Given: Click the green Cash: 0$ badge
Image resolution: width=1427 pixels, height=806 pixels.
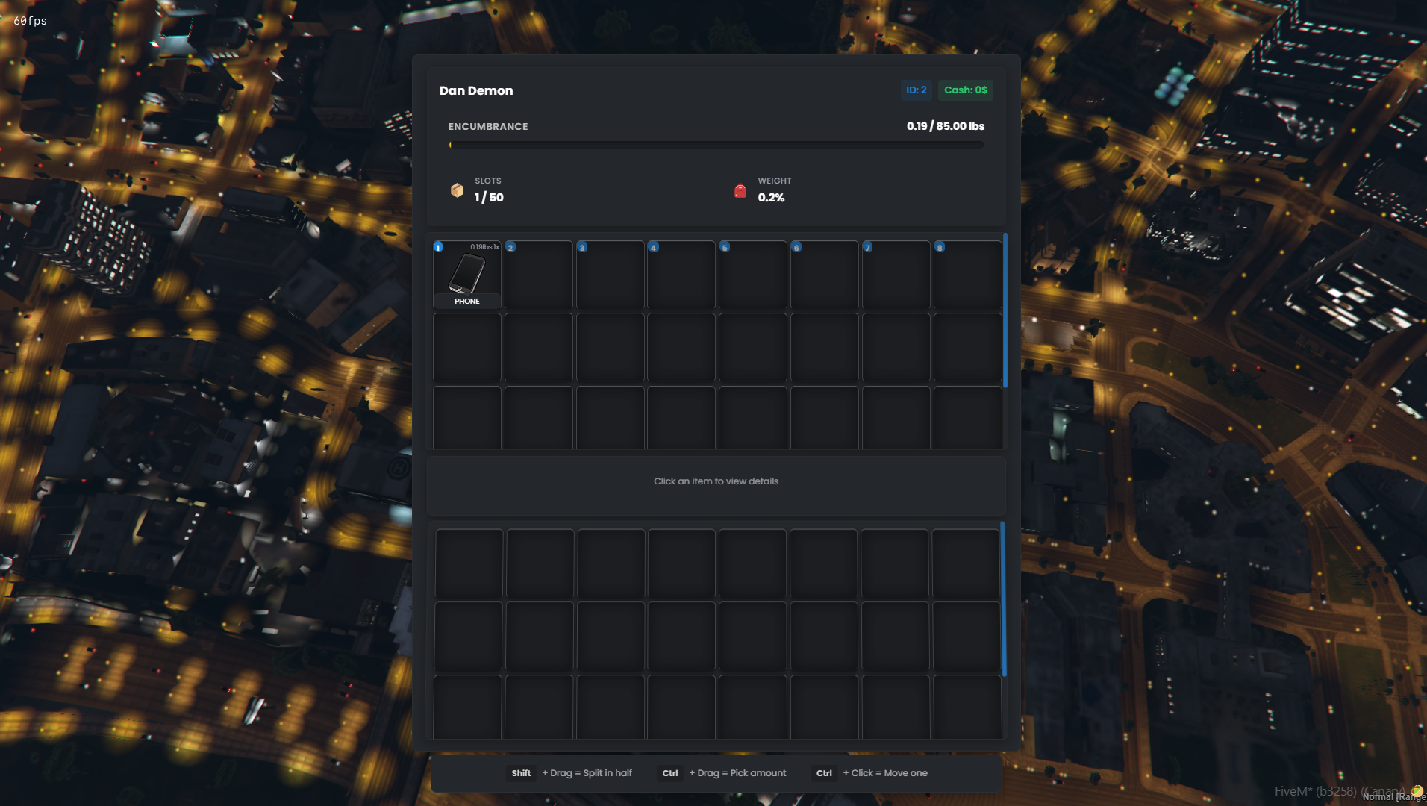Looking at the screenshot, I should tap(967, 90).
